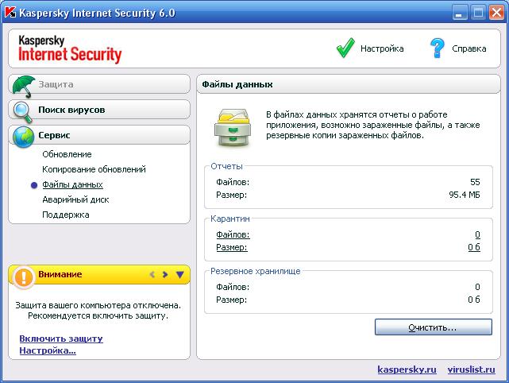The width and height of the screenshot is (509, 383).
Task: Click the Kaspersky K logo in title bar
Action: [x=10, y=13]
